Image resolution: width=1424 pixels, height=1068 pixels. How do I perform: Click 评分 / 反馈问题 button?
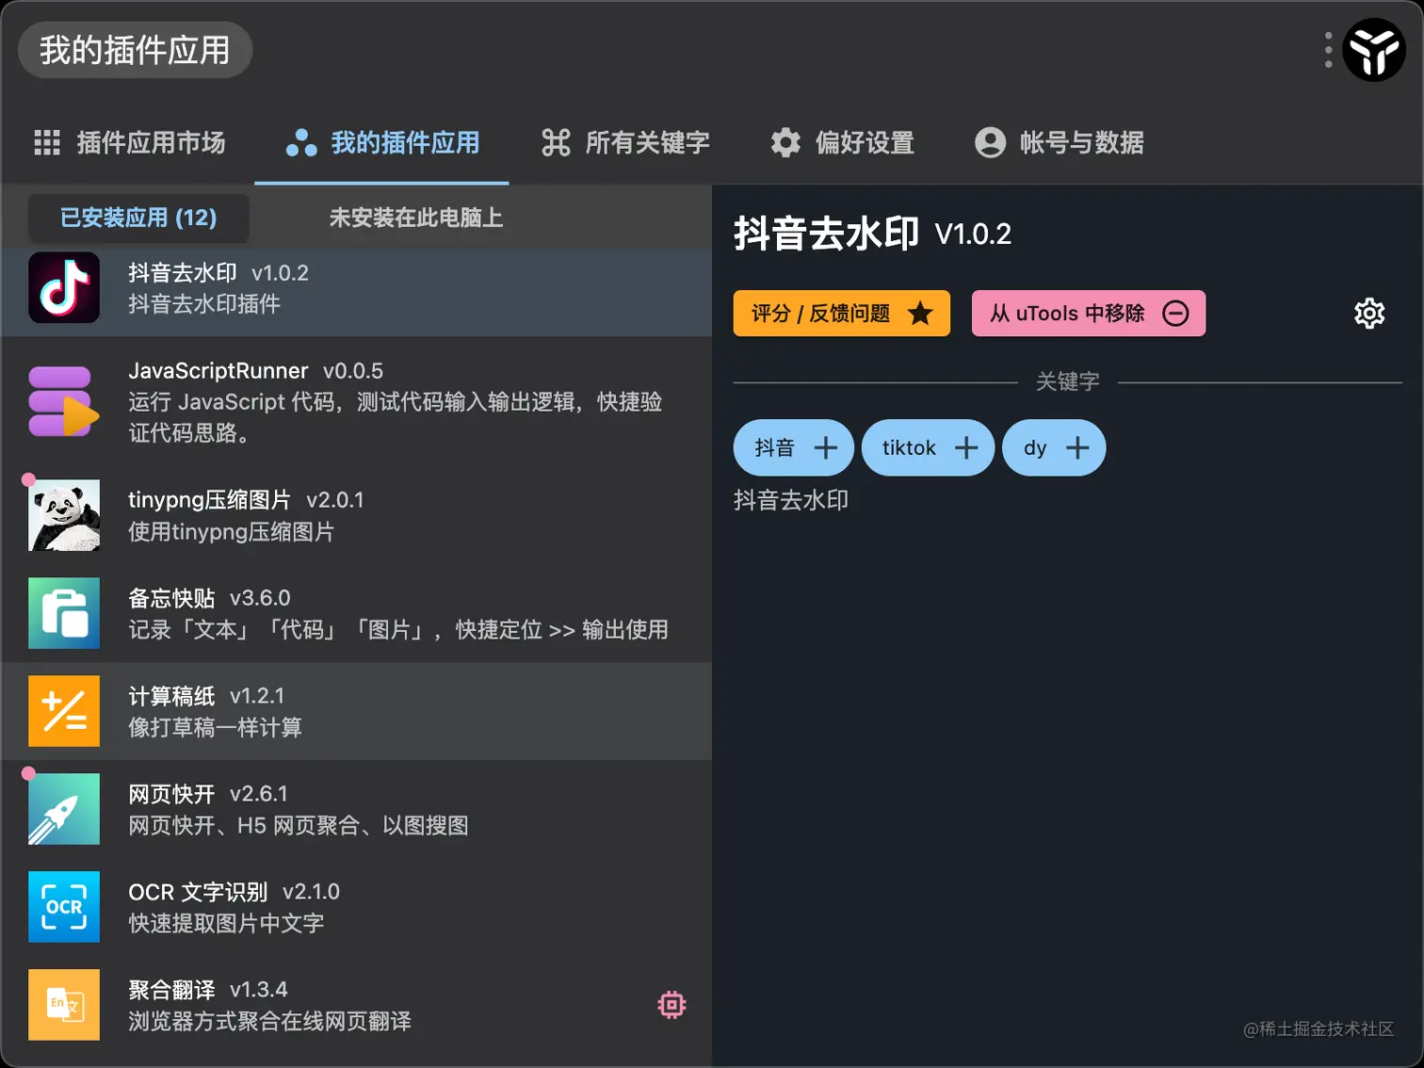[842, 313]
